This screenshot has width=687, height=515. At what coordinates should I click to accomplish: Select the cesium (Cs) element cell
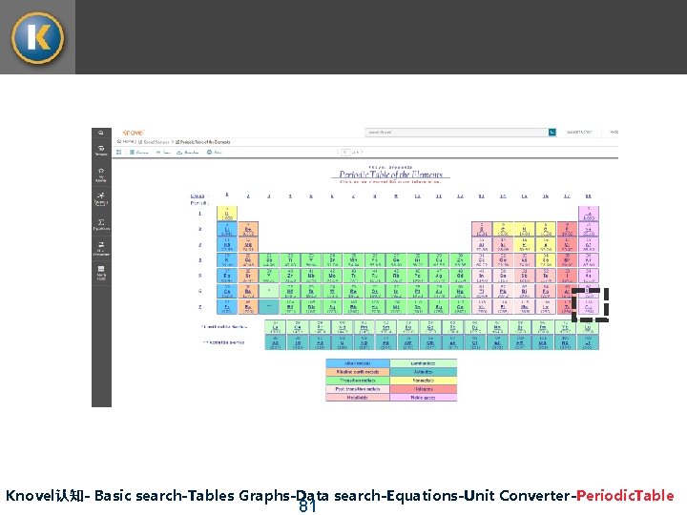coord(227,291)
